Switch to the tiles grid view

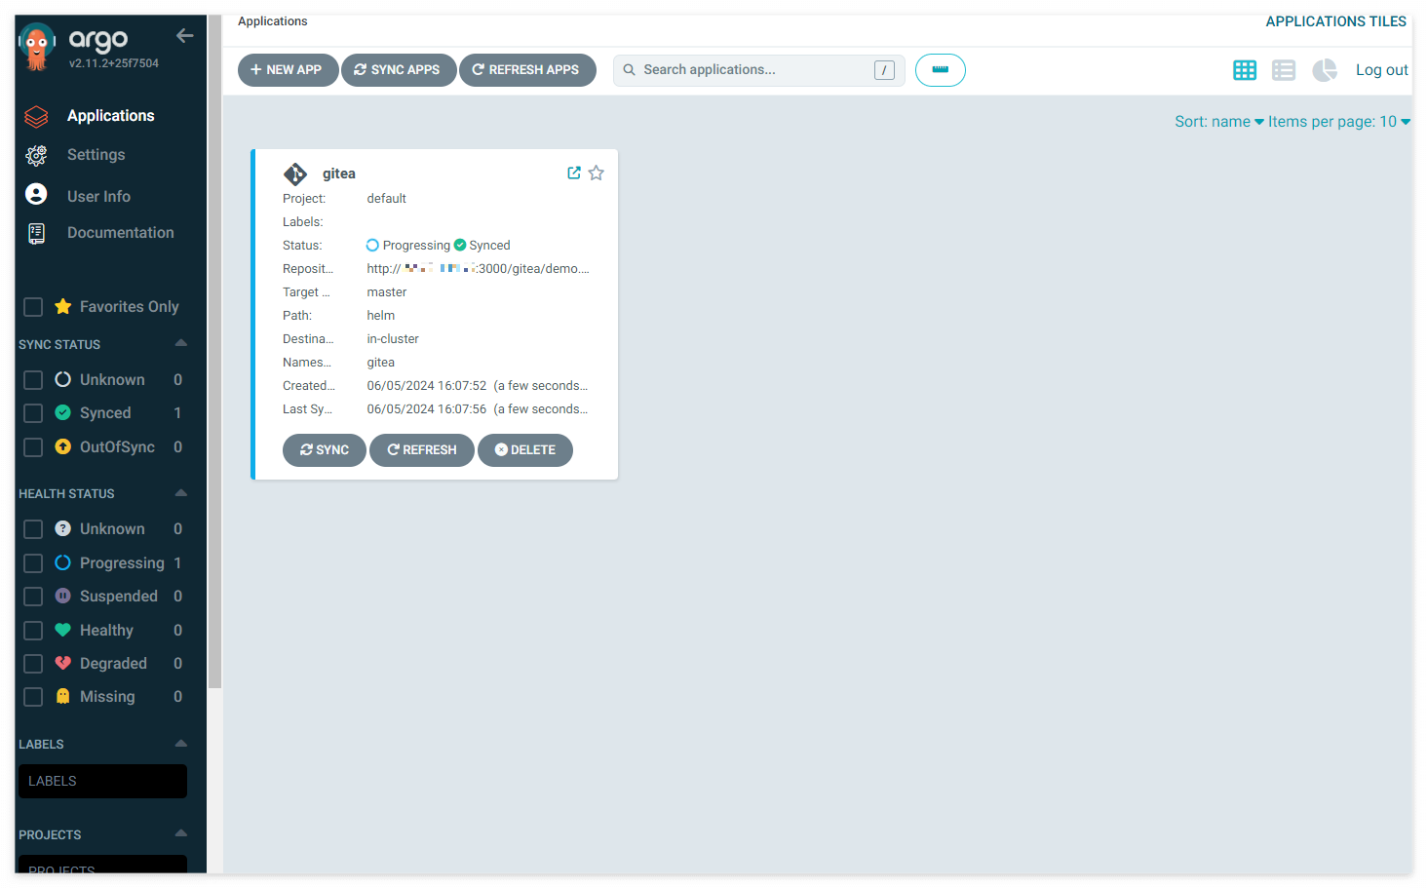point(1245,70)
